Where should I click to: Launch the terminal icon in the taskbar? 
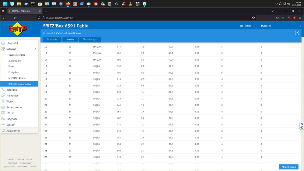tap(33, 4)
